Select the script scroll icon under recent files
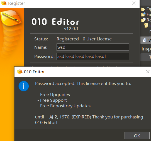Image resolution: width=151 pixels, height=141 pixels. [146, 25]
